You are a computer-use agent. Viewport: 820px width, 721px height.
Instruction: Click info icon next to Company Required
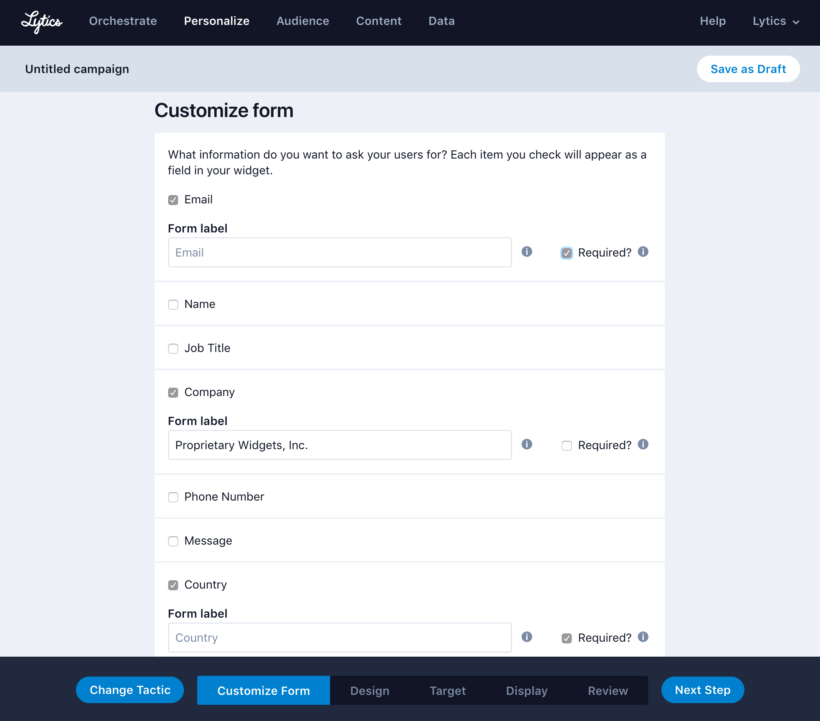(643, 445)
